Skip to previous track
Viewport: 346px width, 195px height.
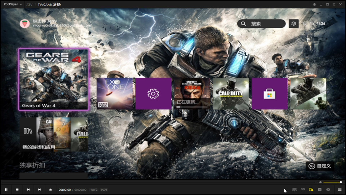pyautogui.click(x=28, y=190)
